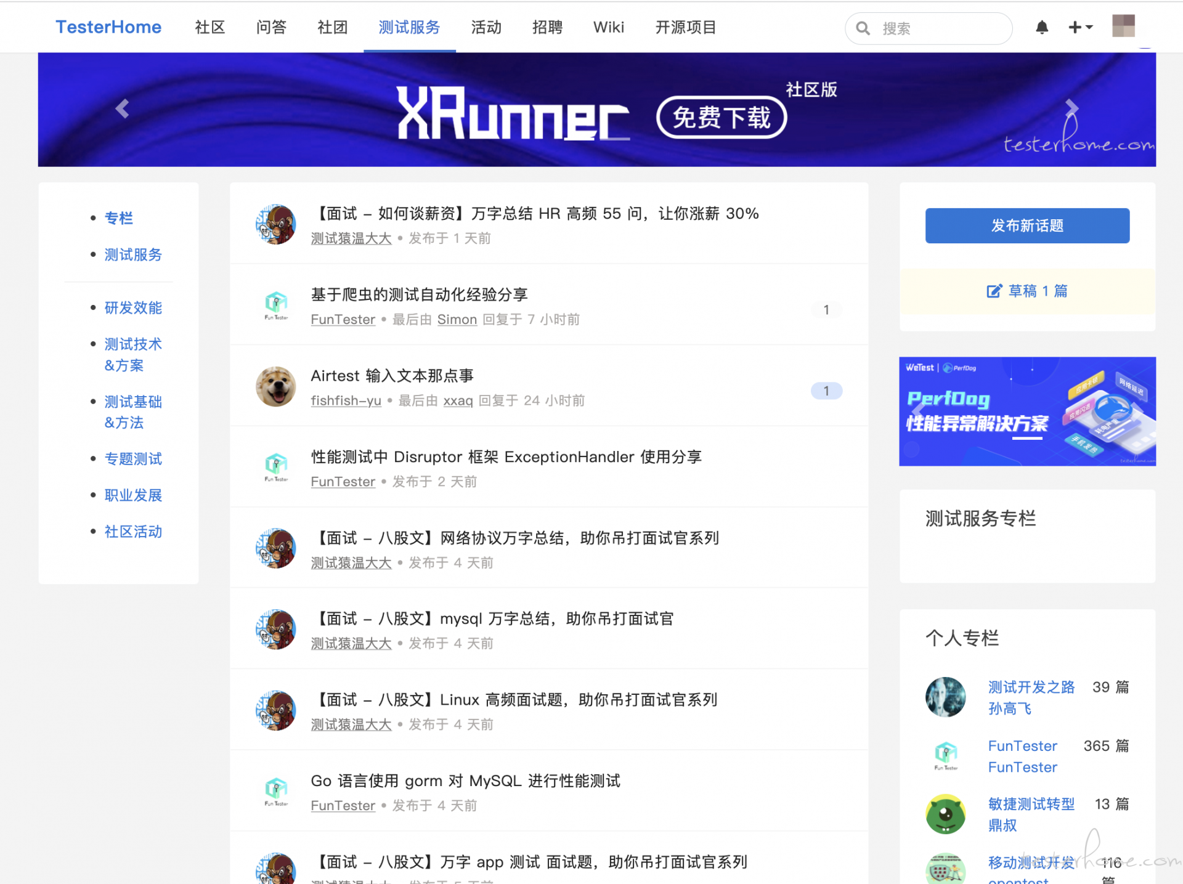Click reply count badge on Airtest post
The image size is (1183, 884).
[826, 391]
